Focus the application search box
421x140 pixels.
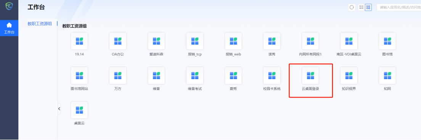pos(399,7)
